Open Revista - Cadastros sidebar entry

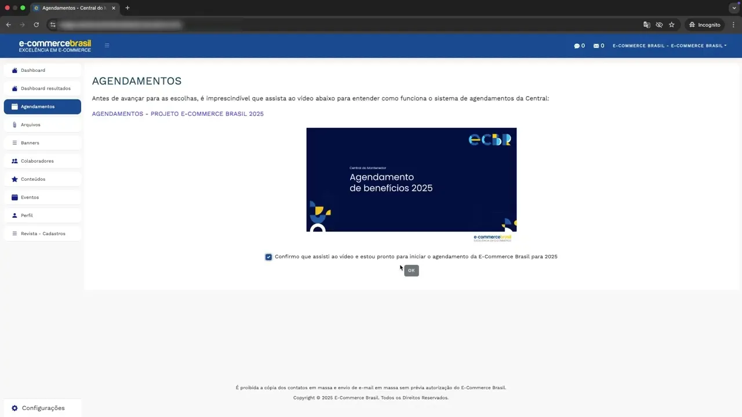coord(42,233)
